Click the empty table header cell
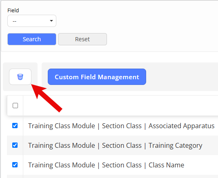218x178 pixels. pos(120,106)
